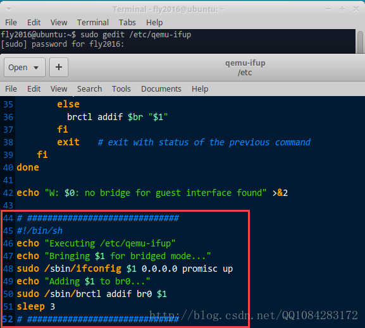Open the Terminal menu in terminal

pos(93,23)
